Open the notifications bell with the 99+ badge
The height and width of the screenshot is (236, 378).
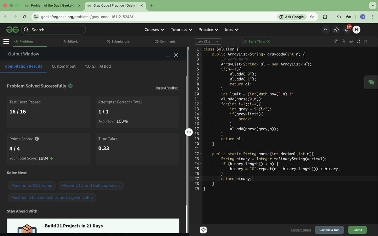click(347, 30)
